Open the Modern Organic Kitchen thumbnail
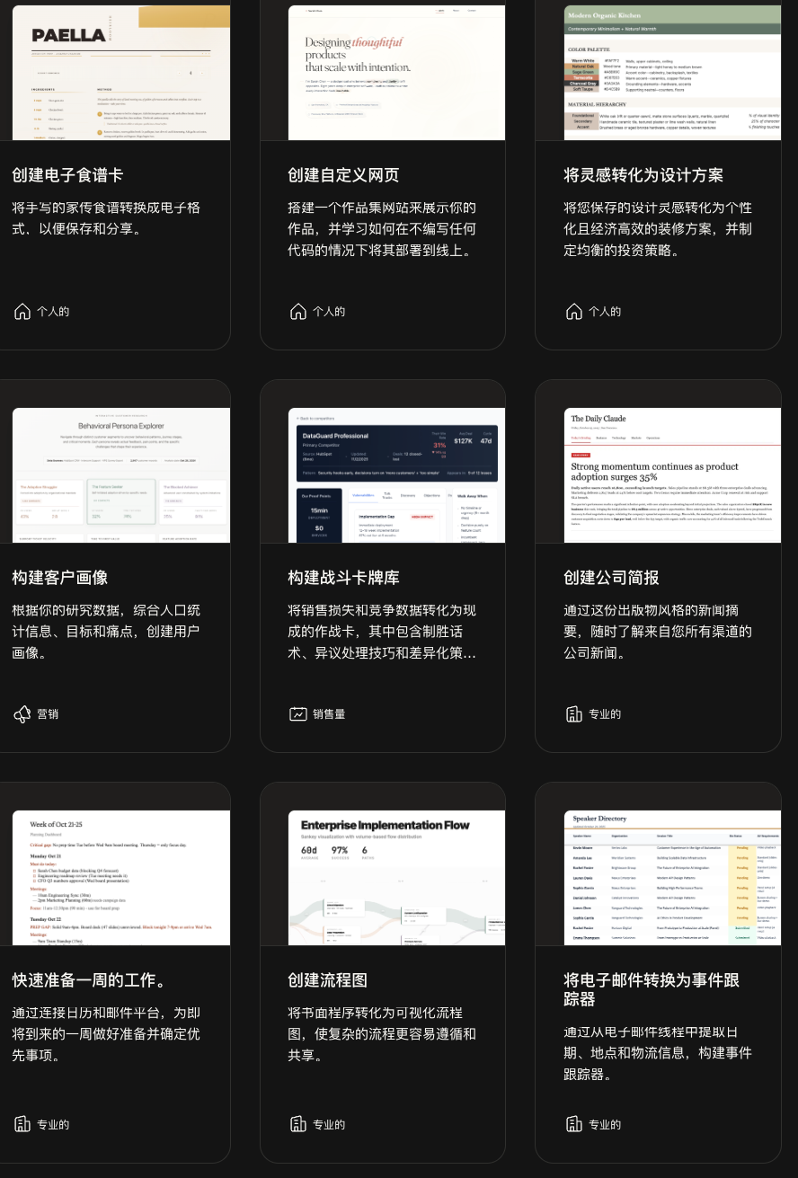The height and width of the screenshot is (1178, 798). (x=672, y=72)
